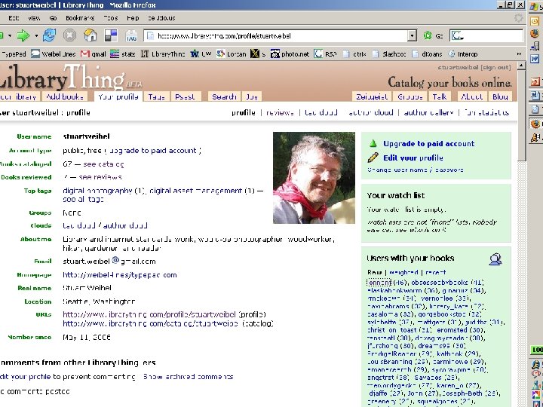
Task: Switch to the Add books tab
Action: coord(65,96)
